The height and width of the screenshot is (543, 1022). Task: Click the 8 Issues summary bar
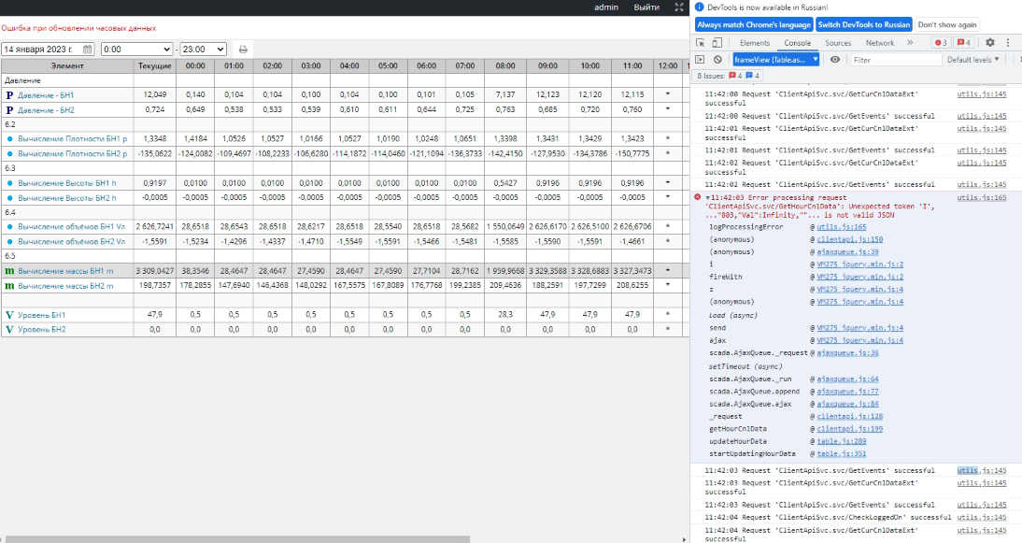728,76
